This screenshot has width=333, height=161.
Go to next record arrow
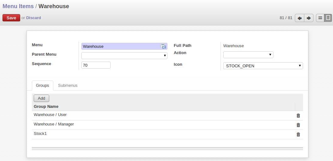point(309,18)
